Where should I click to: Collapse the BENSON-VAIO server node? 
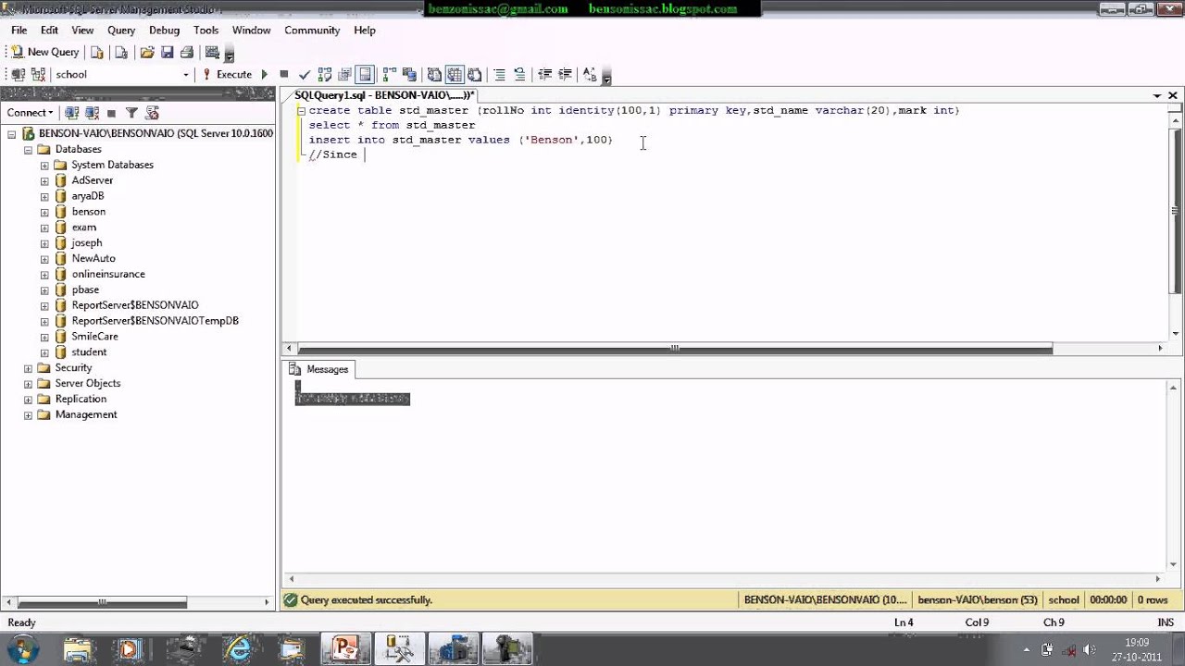point(12,133)
